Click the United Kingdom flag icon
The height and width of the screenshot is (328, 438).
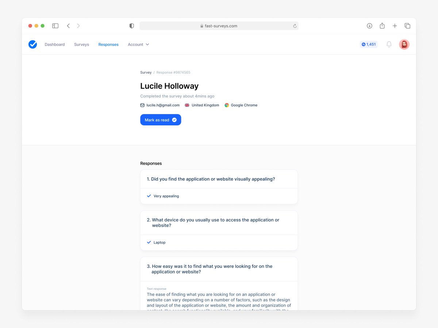pyautogui.click(x=187, y=105)
